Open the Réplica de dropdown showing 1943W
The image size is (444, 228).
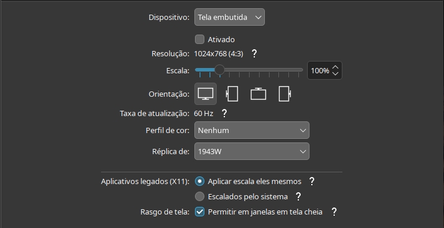(252, 151)
